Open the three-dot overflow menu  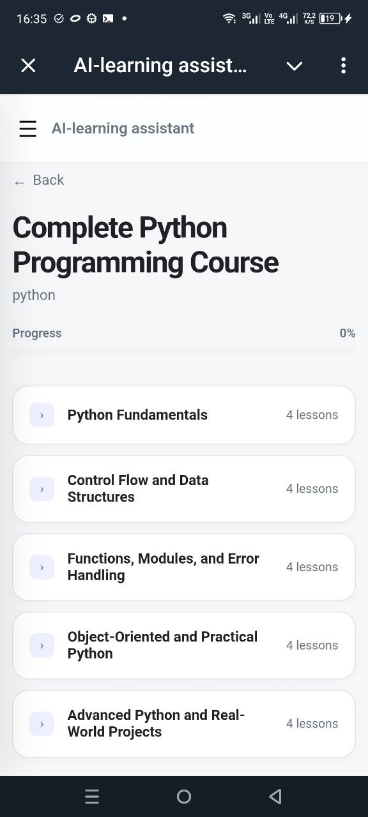coord(343,65)
